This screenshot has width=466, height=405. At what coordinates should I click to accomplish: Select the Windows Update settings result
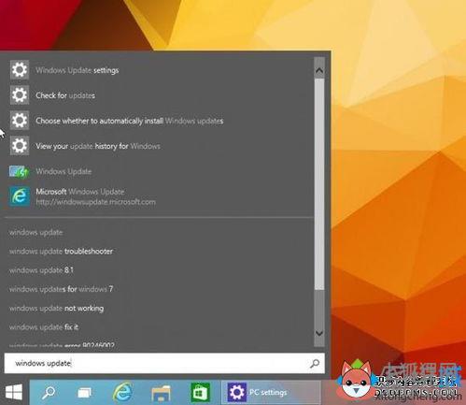click(78, 70)
